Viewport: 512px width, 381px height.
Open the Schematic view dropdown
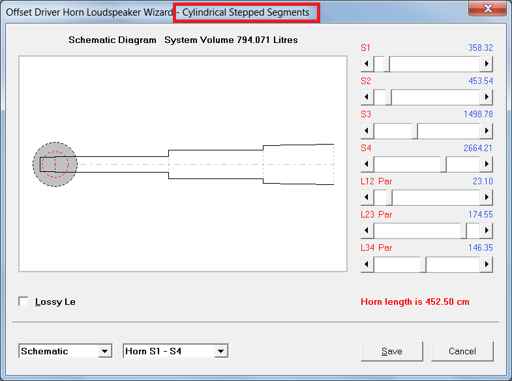tap(104, 351)
